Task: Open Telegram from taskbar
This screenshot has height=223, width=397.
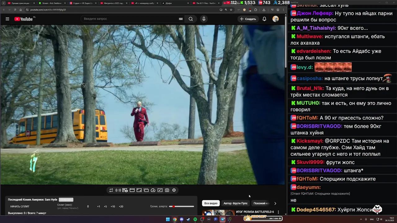Action: point(222,219)
